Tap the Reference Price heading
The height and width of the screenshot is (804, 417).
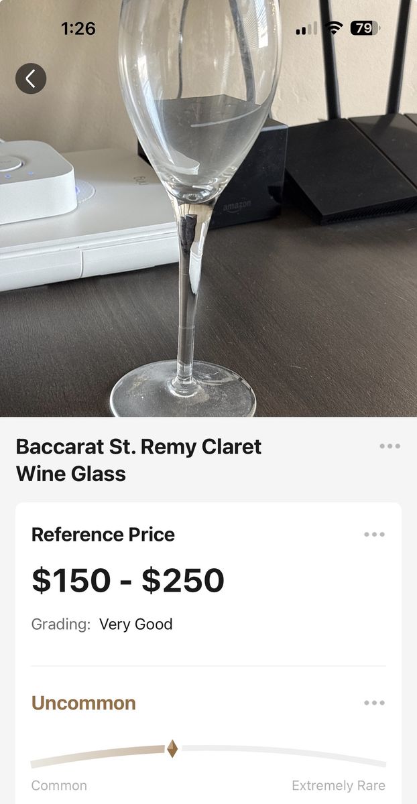103,535
